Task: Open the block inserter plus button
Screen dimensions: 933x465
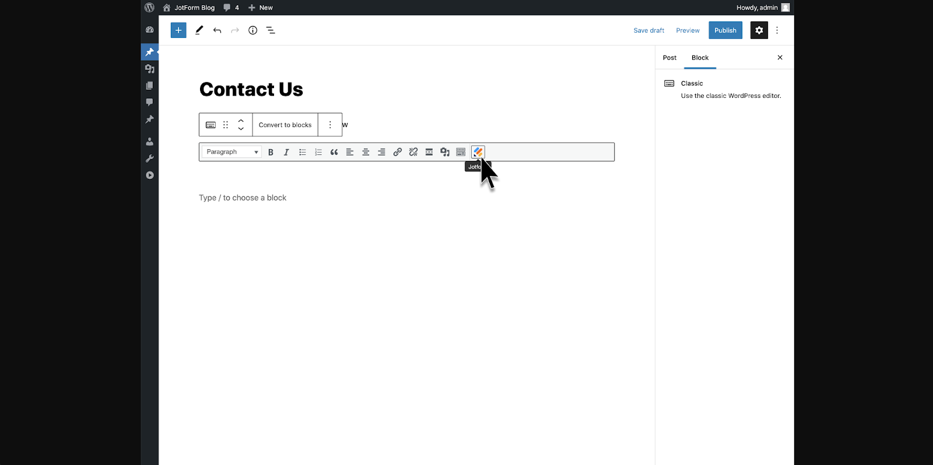Action: pos(178,30)
